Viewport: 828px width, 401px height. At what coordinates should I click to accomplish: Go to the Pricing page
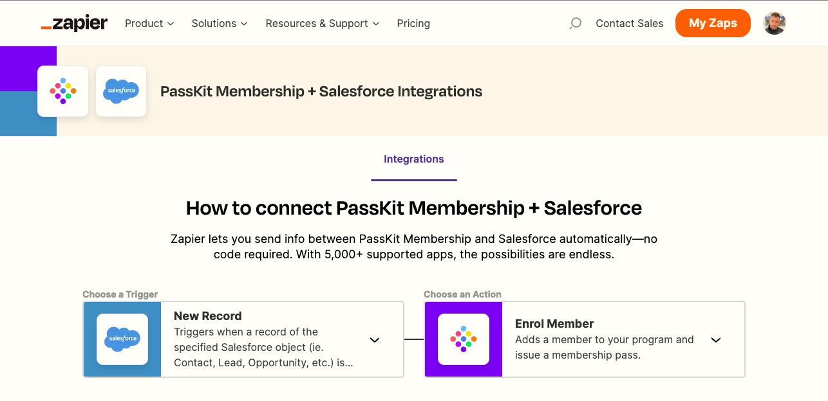[x=413, y=23]
